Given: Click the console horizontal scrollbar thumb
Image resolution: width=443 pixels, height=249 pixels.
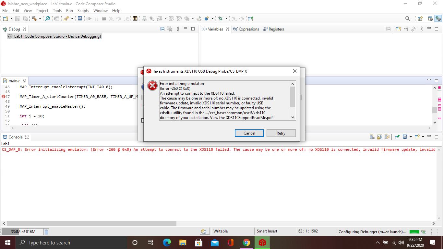Looking at the screenshot, I should 91,224.
